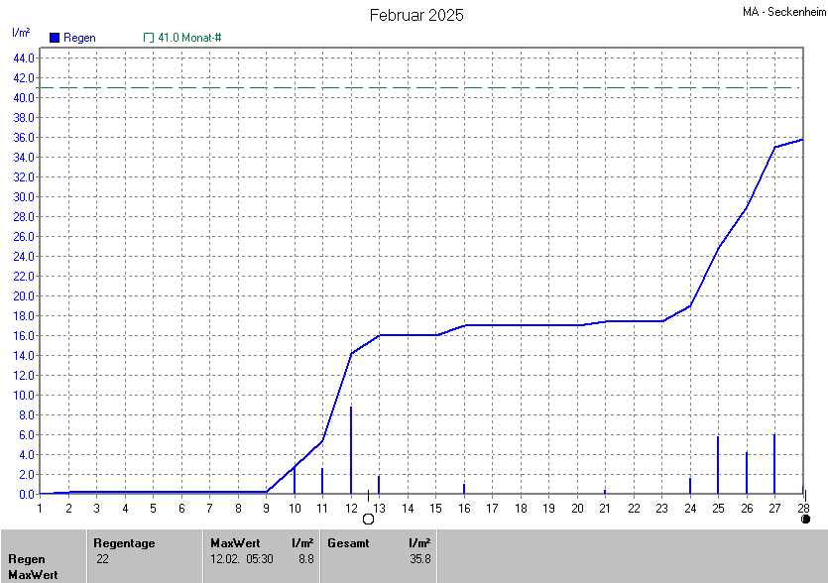828x583 pixels.
Task: Click the Februar 2025 chart title
Action: click(415, 15)
